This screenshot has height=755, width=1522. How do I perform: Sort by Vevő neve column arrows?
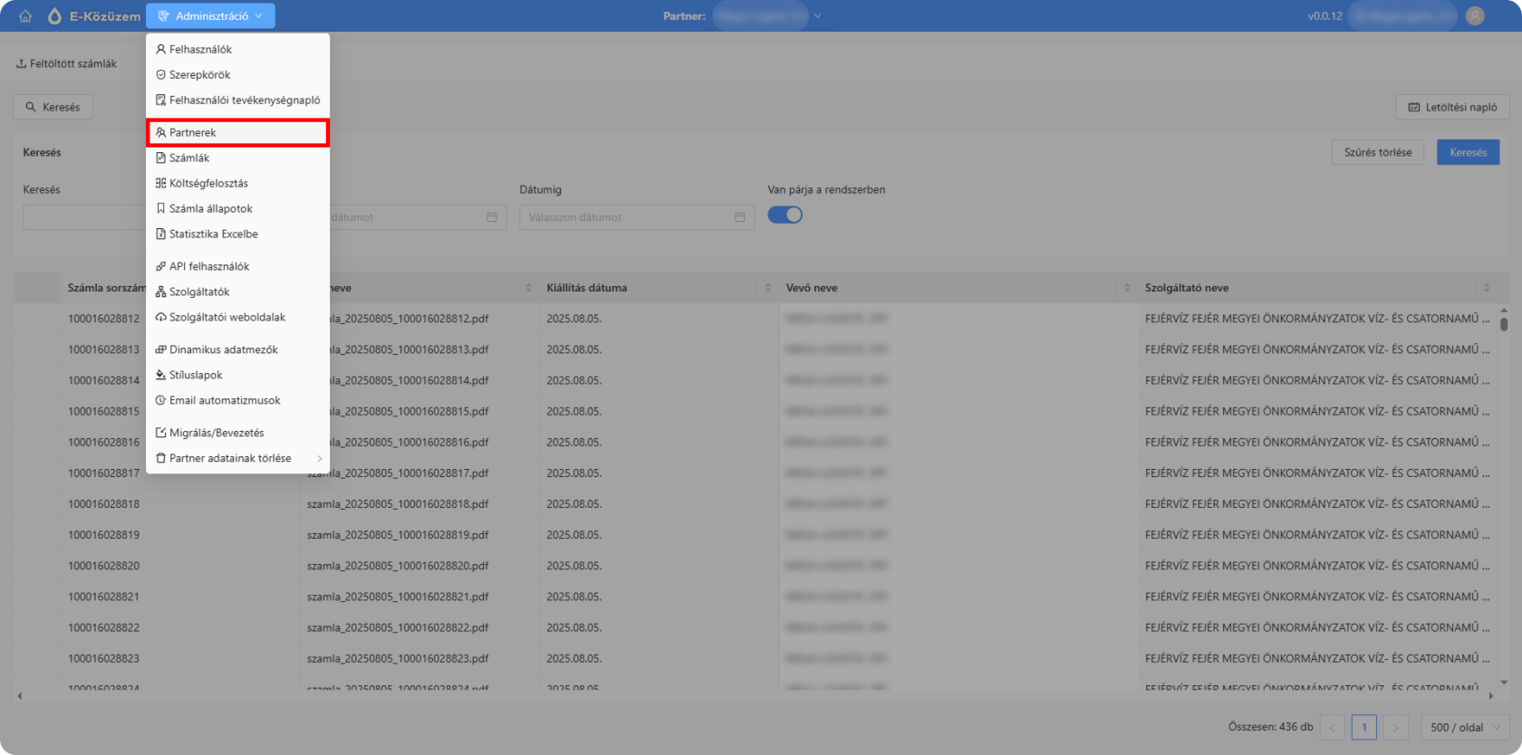coord(1127,288)
